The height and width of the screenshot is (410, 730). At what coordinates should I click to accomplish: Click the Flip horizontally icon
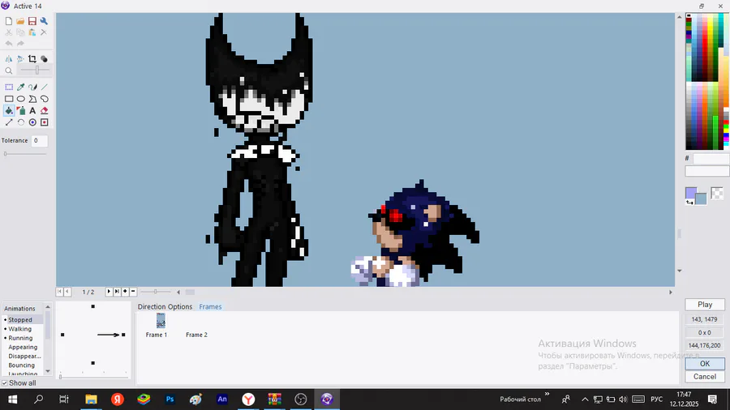tap(9, 59)
